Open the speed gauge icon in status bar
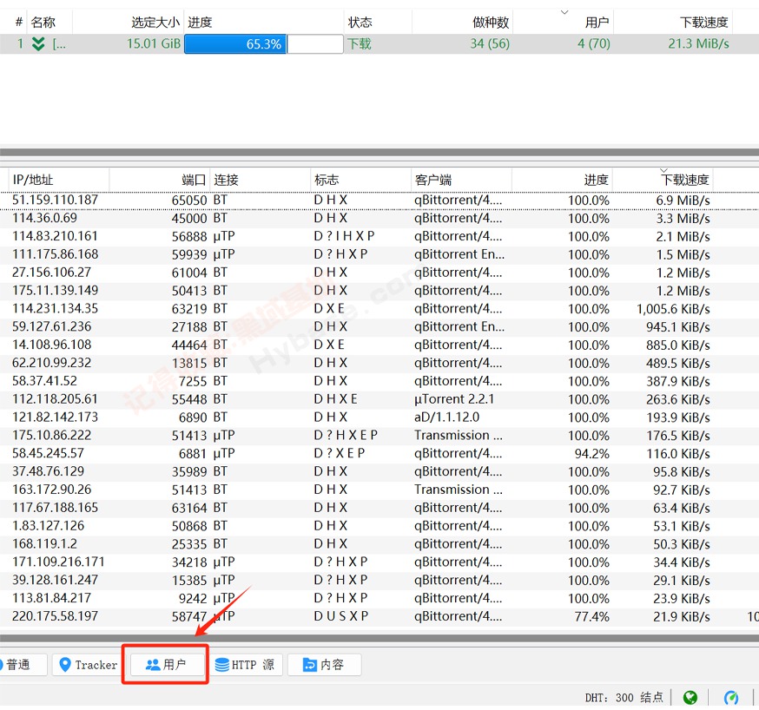Screen dimensions: 759x710 [731, 697]
